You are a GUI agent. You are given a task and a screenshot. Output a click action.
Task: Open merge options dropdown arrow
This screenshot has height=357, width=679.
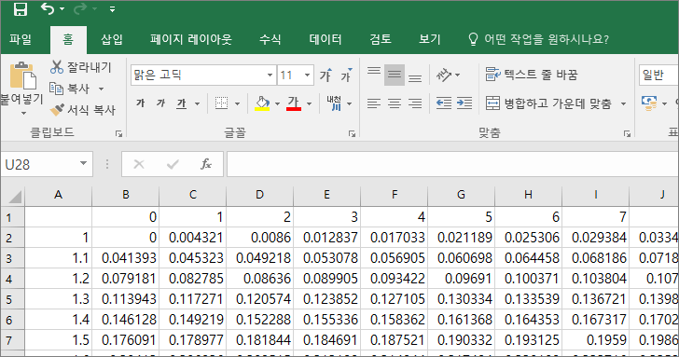pyautogui.click(x=623, y=103)
